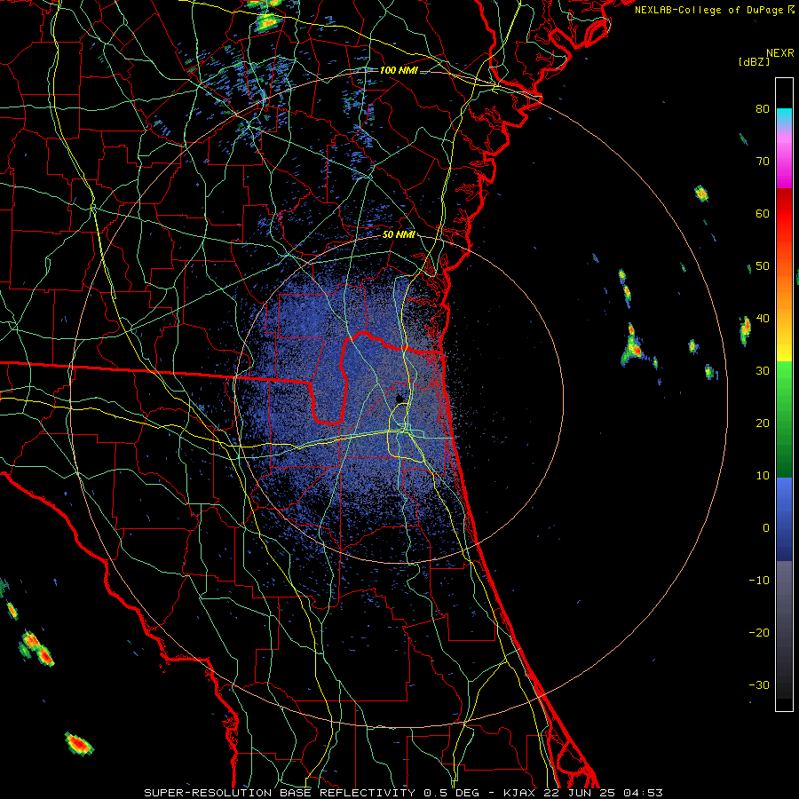Click the 0.5 DEG elevation text in the caption
Viewport: 799px width, 799px height.
pyautogui.click(x=451, y=793)
